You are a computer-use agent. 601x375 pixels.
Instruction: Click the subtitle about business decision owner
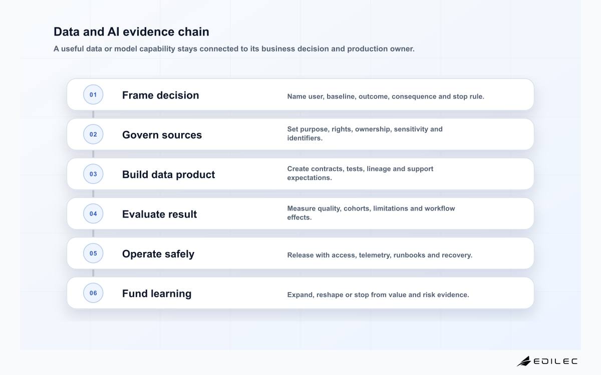(x=234, y=49)
